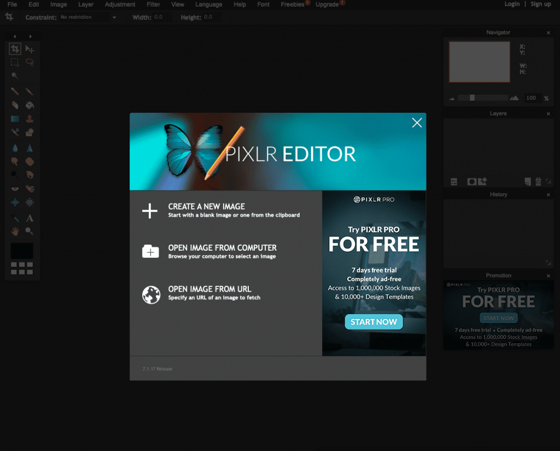Image resolution: width=560 pixels, height=451 pixels.
Task: Select the Move tool
Action: point(30,49)
